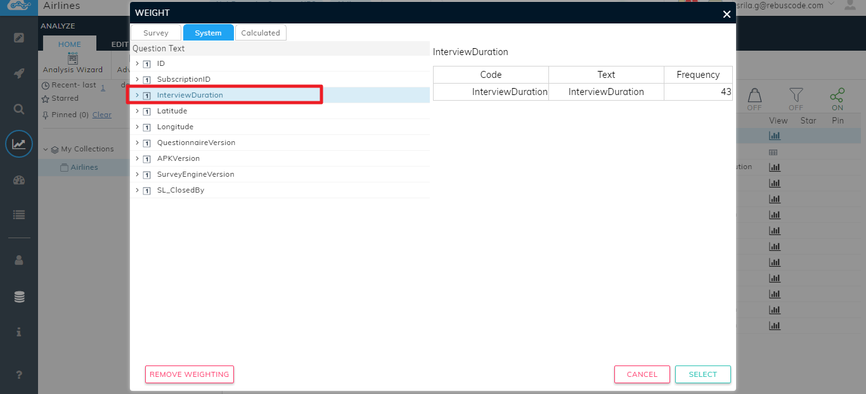Click the clock icon beside Recent
The height and width of the screenshot is (394, 866).
click(x=46, y=86)
